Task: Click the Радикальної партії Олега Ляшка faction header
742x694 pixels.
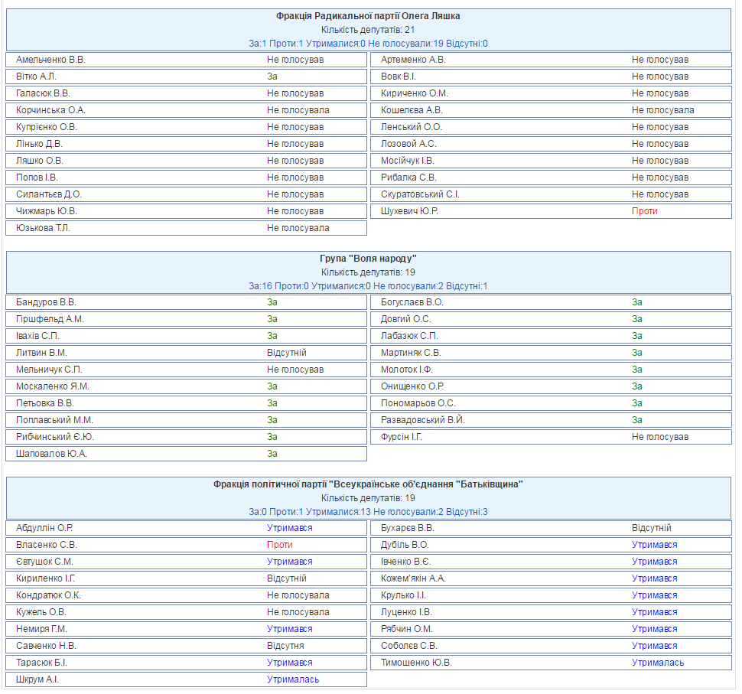Action: [x=368, y=16]
